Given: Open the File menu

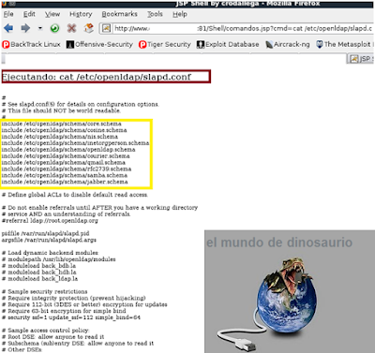Looking at the screenshot, I should pos(8,14).
